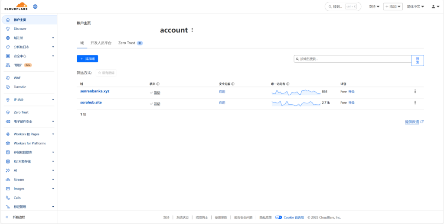Expand the R2 object storage arrow
The image size is (444, 224).
click(x=53, y=161)
